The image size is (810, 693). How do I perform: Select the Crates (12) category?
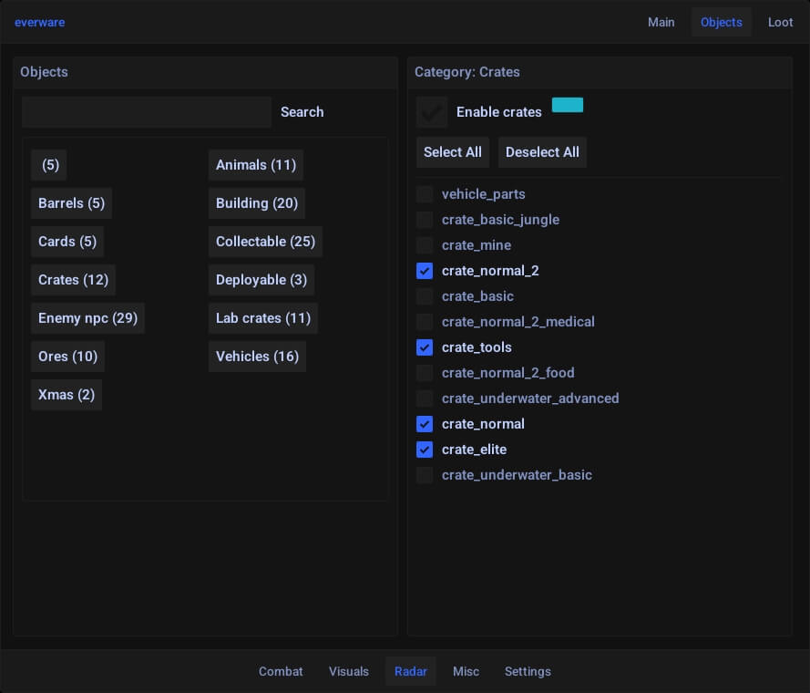73,280
